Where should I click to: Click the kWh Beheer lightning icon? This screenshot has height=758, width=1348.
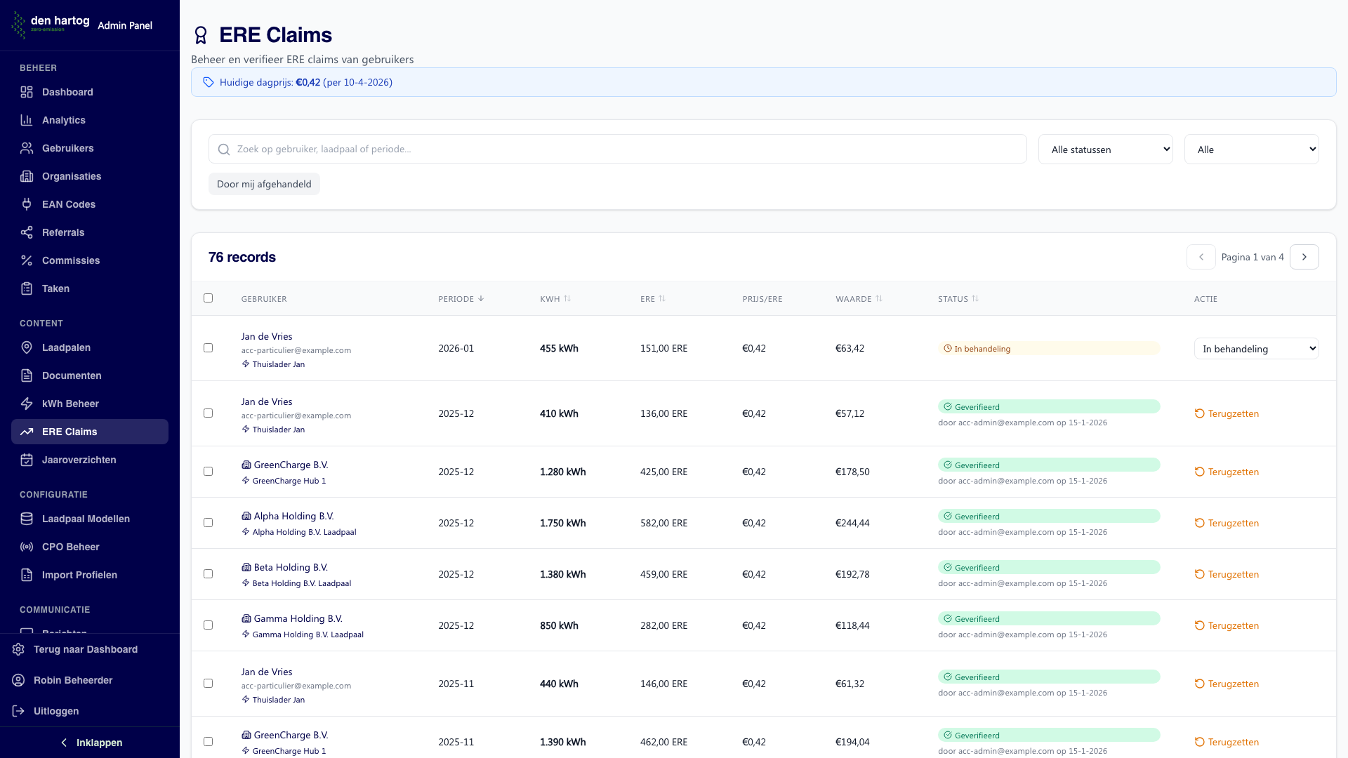[27, 404]
